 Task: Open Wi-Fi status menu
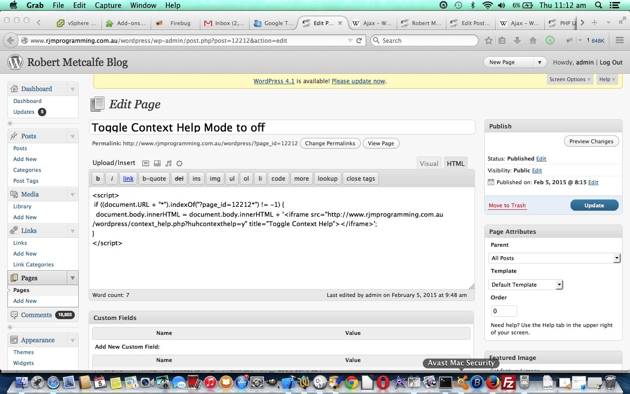click(487, 5)
